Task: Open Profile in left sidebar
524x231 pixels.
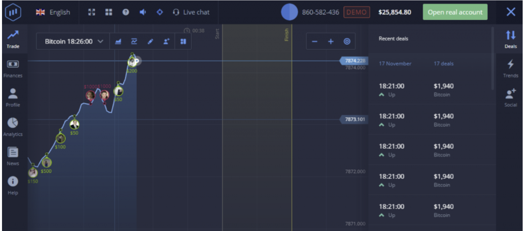Action: pos(13,97)
